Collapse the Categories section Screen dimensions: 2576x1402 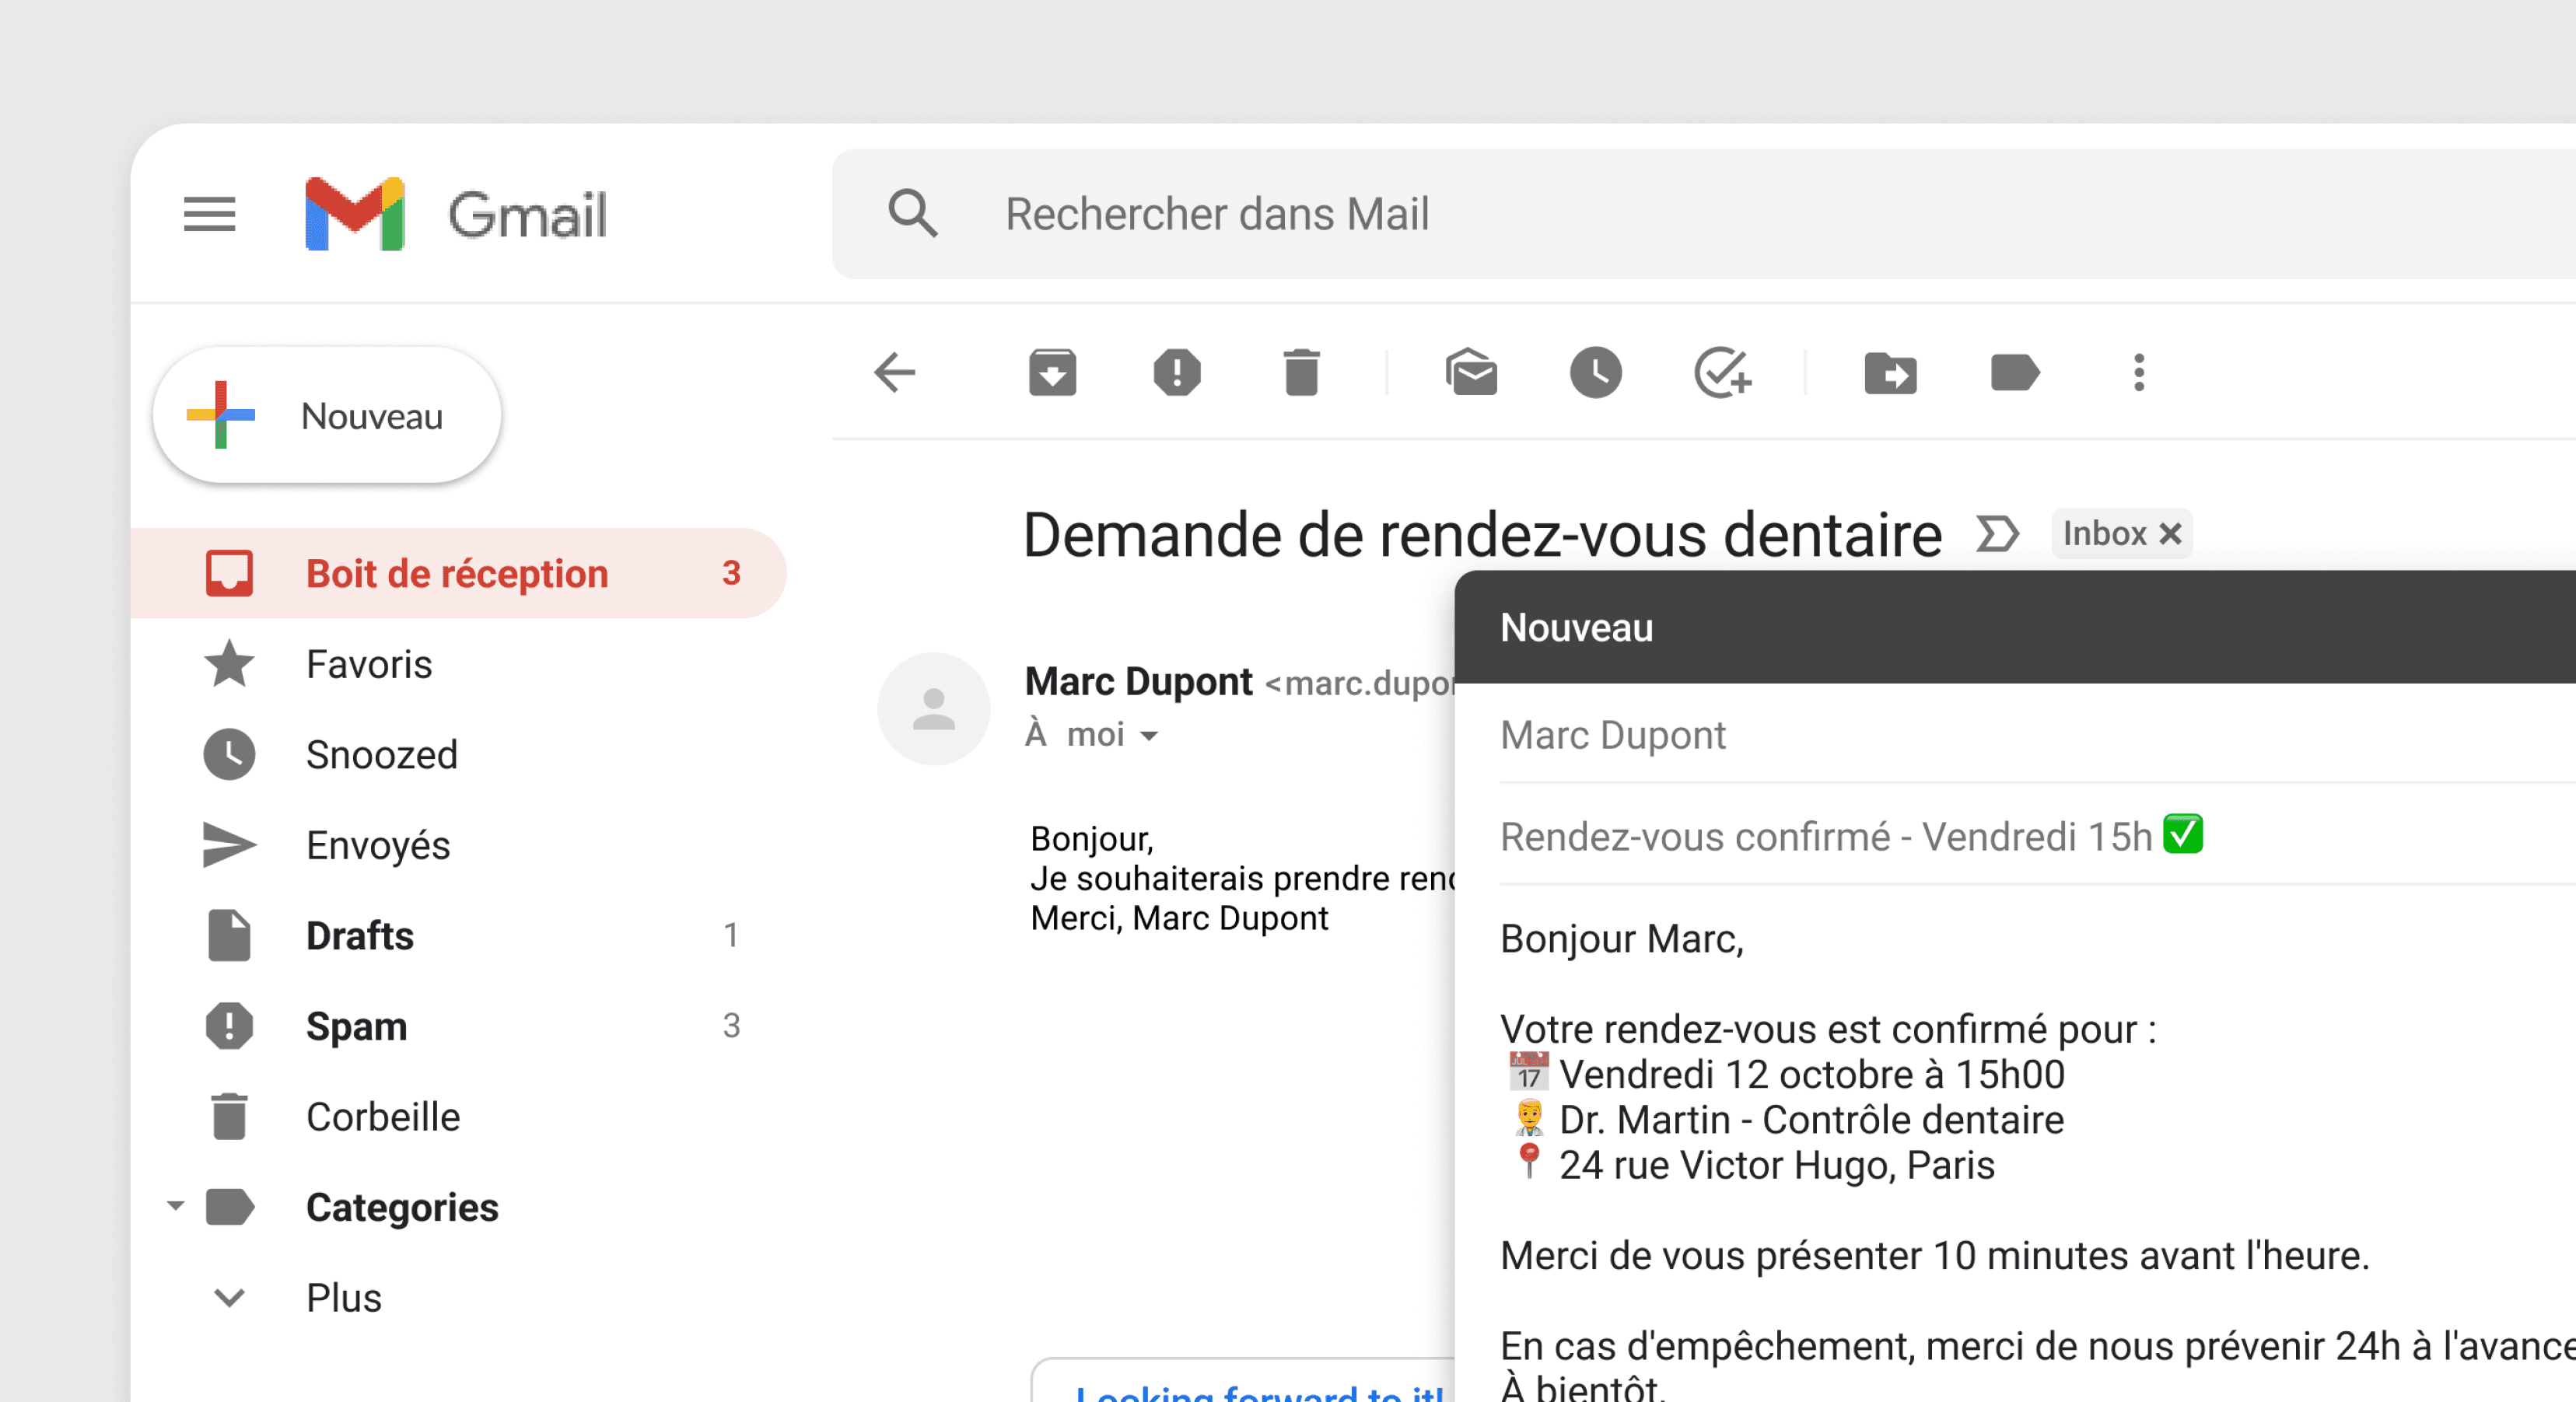pos(175,1206)
